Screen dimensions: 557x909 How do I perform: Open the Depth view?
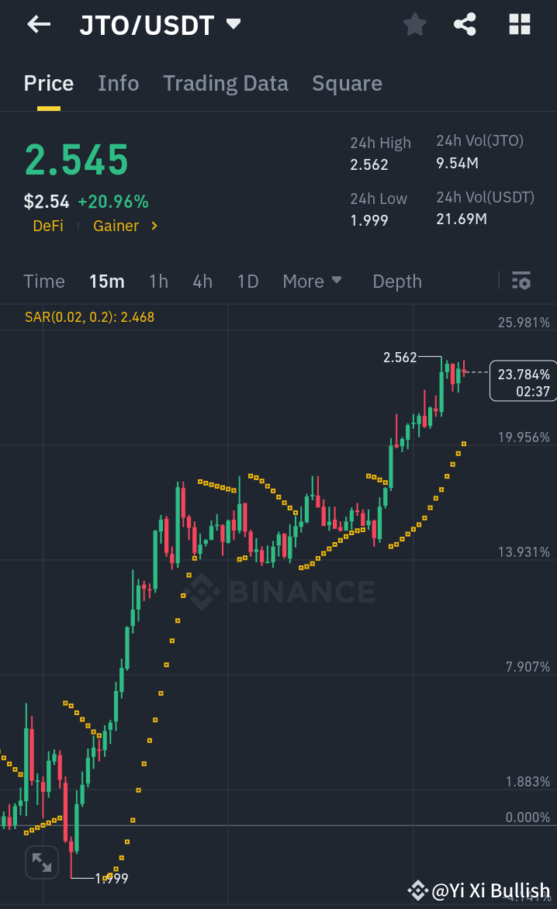[397, 282]
